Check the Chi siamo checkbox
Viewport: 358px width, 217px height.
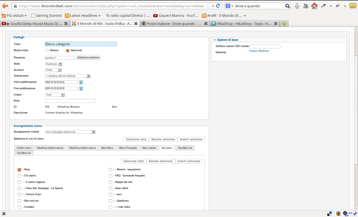pos(19,176)
